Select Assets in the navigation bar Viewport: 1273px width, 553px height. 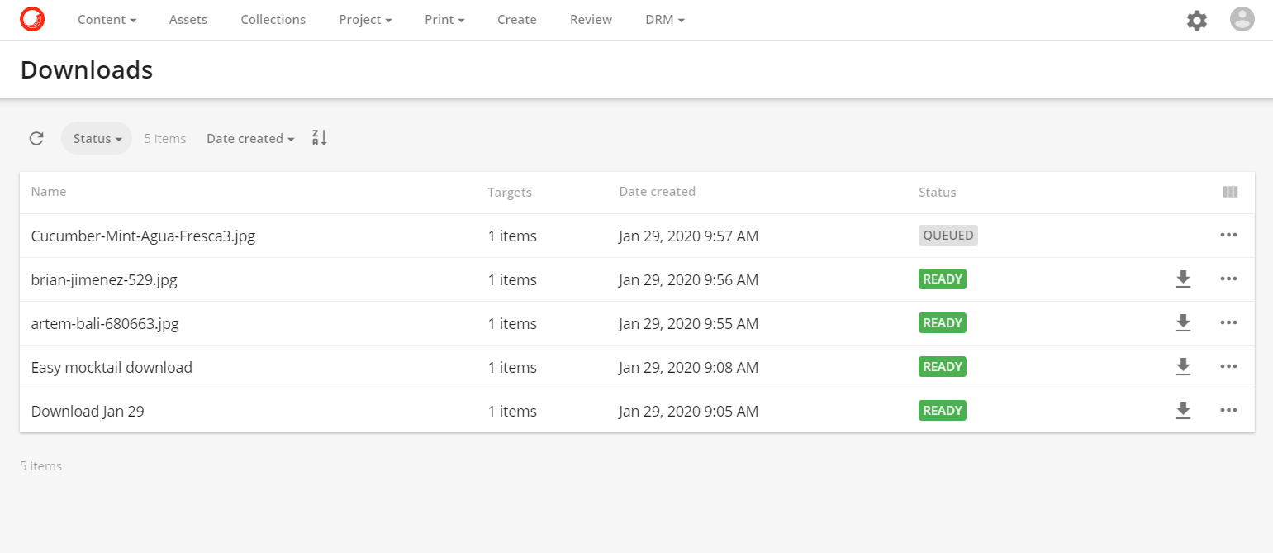point(188,19)
